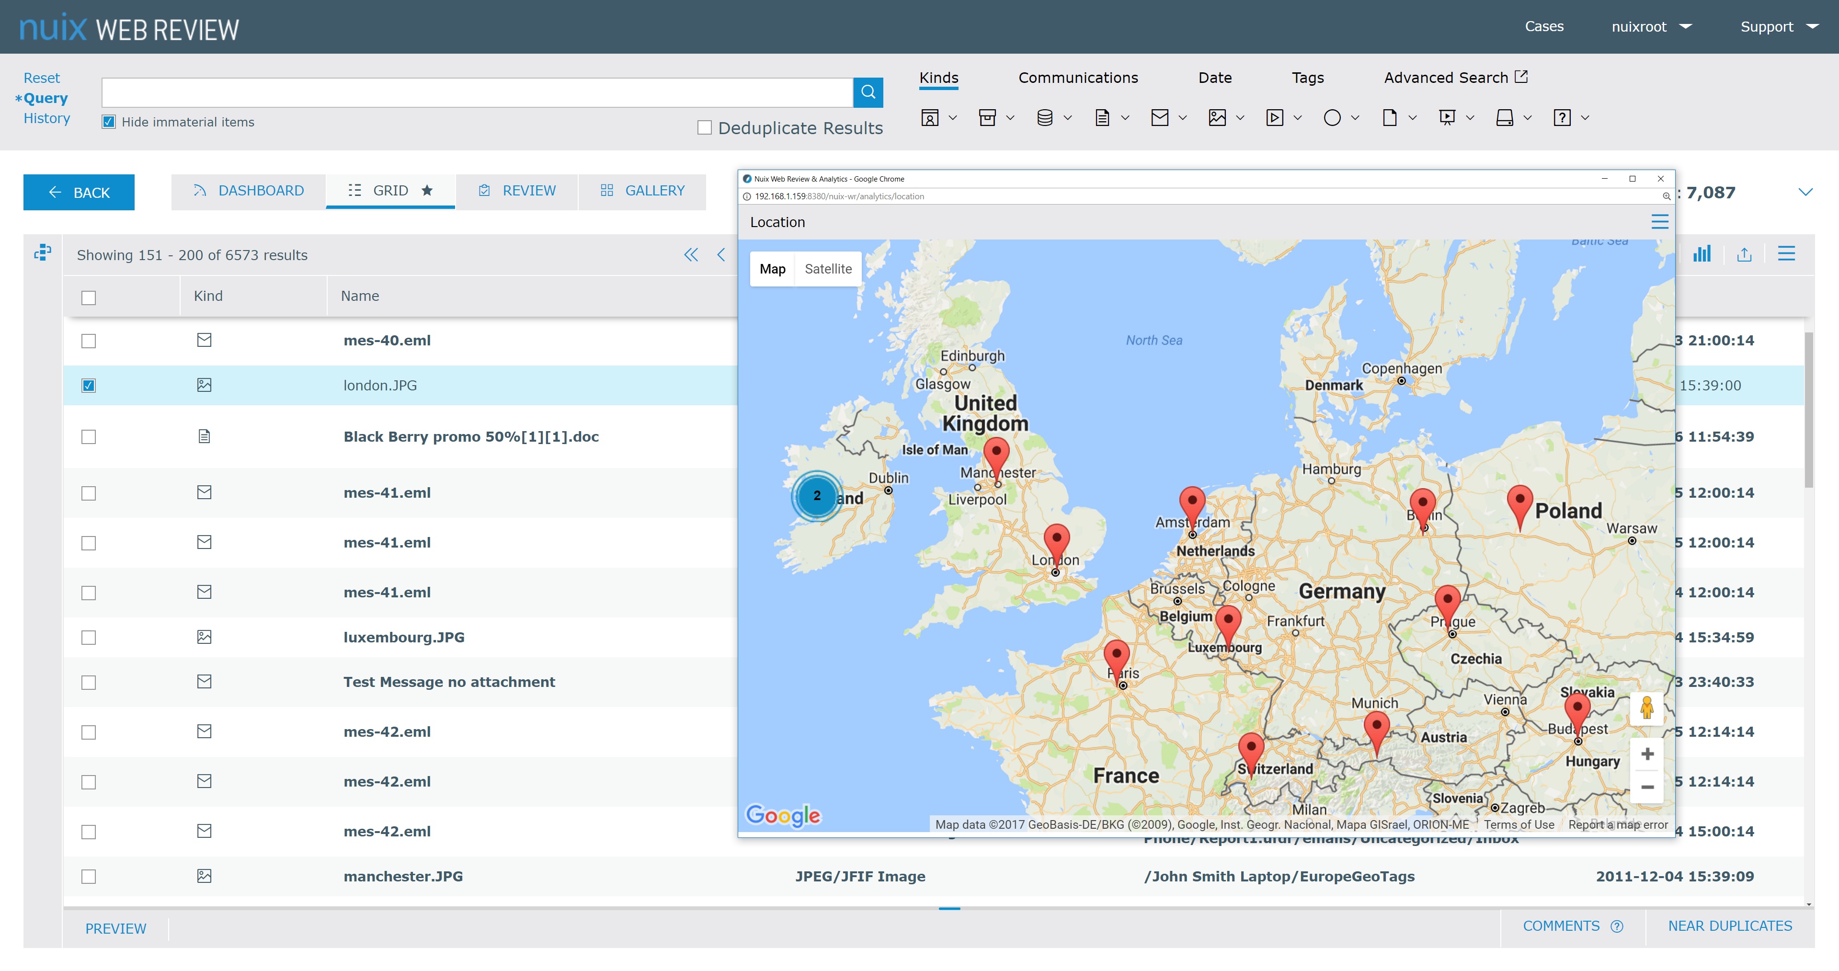Image resolution: width=1839 pixels, height=971 pixels.
Task: Switch to the DASHBOARD tab
Action: click(x=249, y=191)
